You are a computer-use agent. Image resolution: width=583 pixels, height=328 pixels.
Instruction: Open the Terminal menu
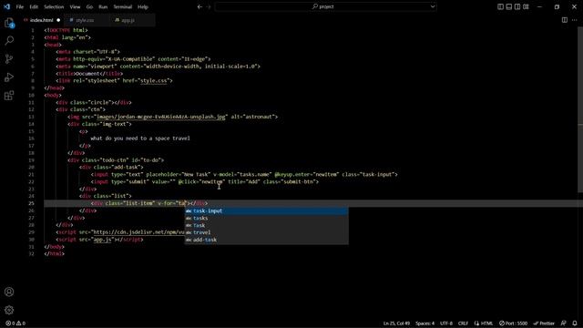(x=123, y=6)
